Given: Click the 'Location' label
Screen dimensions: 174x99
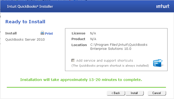Looking at the screenshot, I should [x=79, y=45].
